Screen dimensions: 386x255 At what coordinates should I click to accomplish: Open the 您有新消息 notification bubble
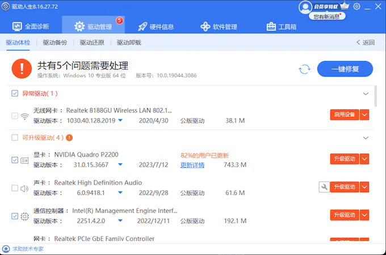[x=327, y=16]
